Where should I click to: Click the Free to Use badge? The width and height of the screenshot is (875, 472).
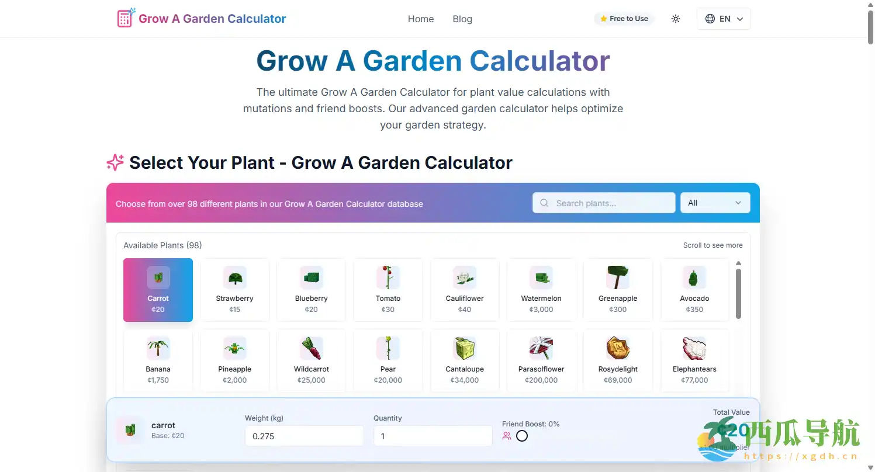pos(624,19)
